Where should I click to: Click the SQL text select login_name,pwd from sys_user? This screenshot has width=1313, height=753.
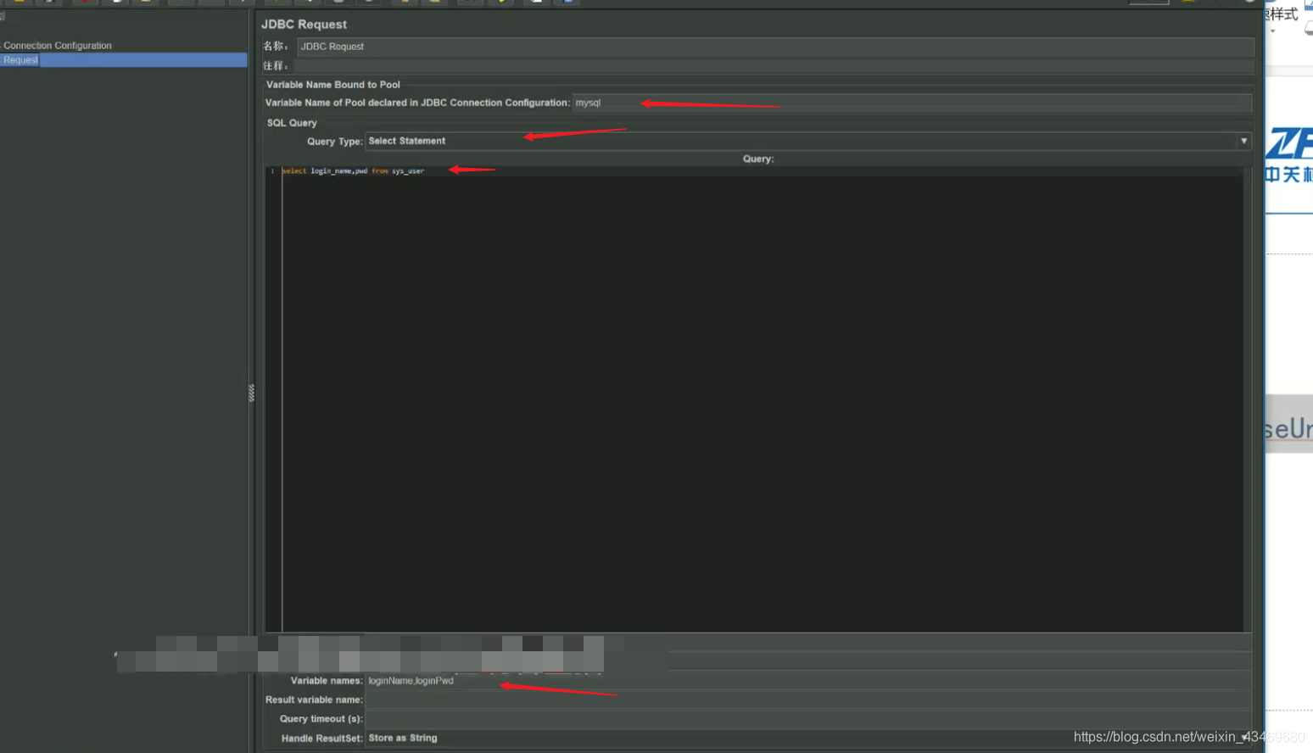[353, 171]
